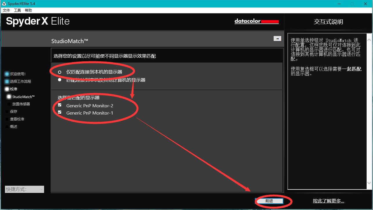Uncheck Generic PnP Monitor-2 checkbox

pos(60,105)
